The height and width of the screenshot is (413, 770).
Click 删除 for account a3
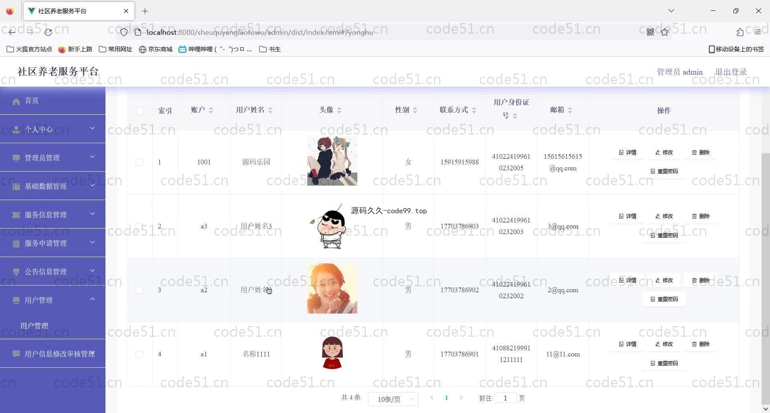pos(701,216)
